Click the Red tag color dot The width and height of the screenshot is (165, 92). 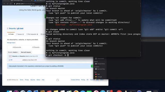tap(96, 74)
